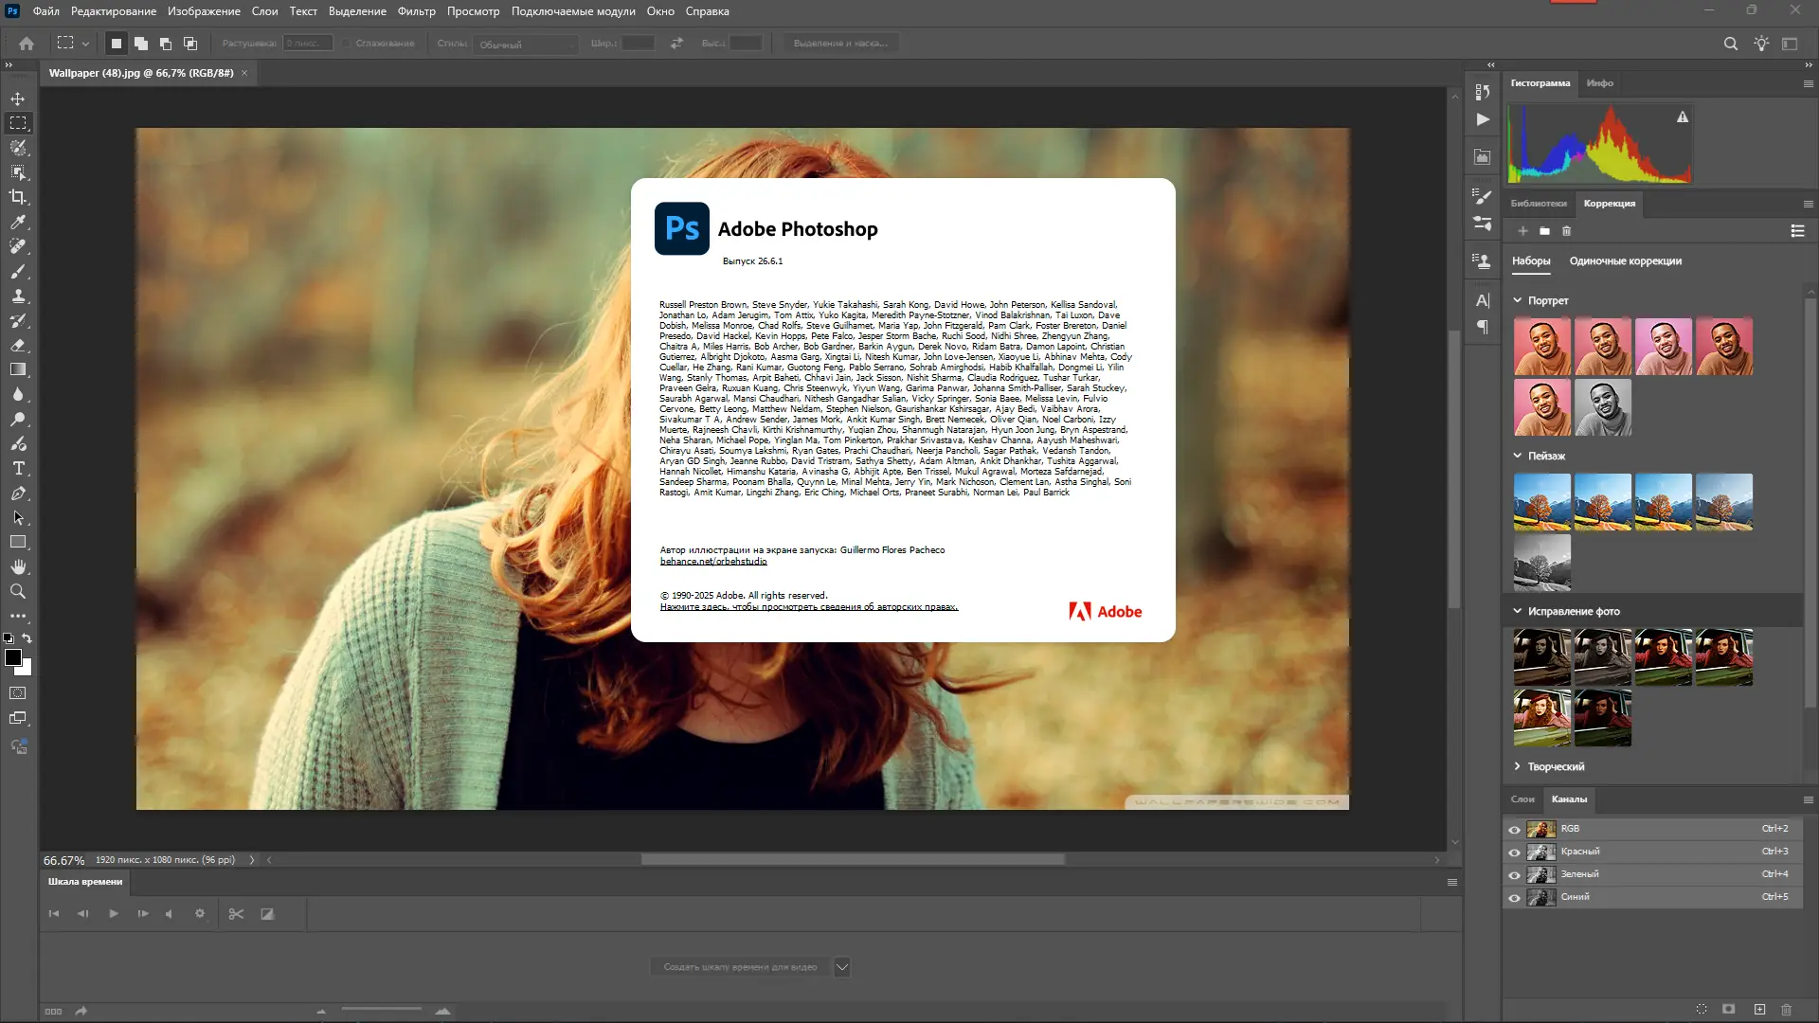Open dropdown next to create video timeline

(x=841, y=967)
